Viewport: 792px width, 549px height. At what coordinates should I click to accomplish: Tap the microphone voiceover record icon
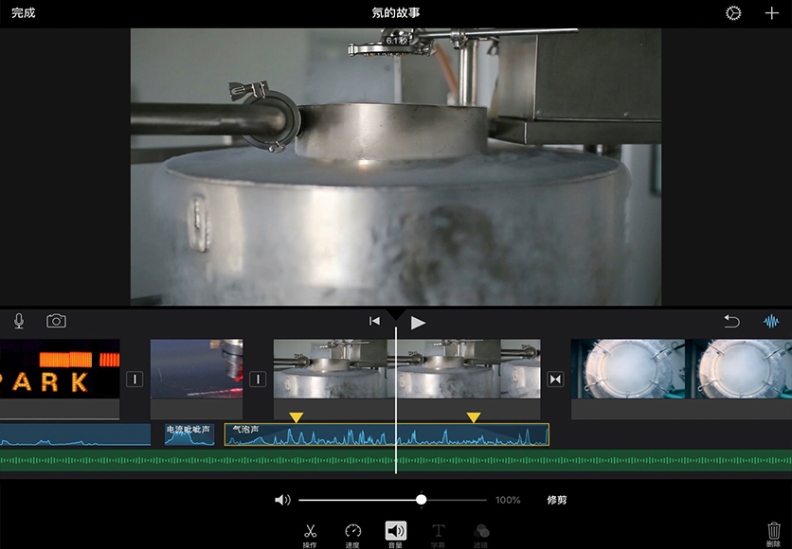point(19,322)
